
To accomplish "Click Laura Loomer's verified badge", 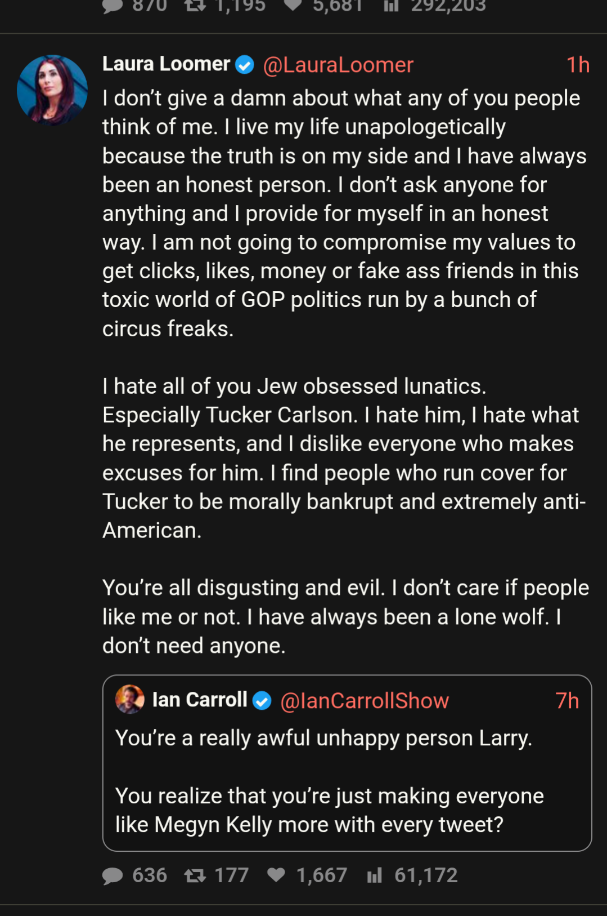I will tap(245, 65).
